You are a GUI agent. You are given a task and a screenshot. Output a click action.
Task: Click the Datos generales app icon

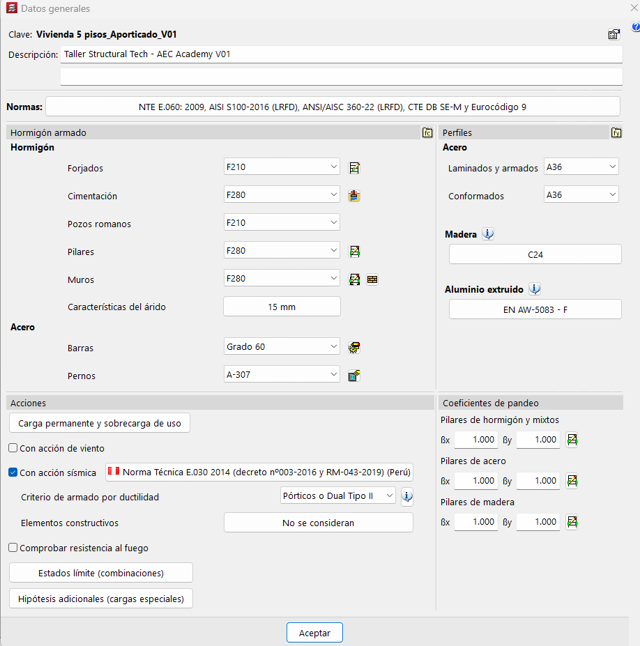coord(12,8)
